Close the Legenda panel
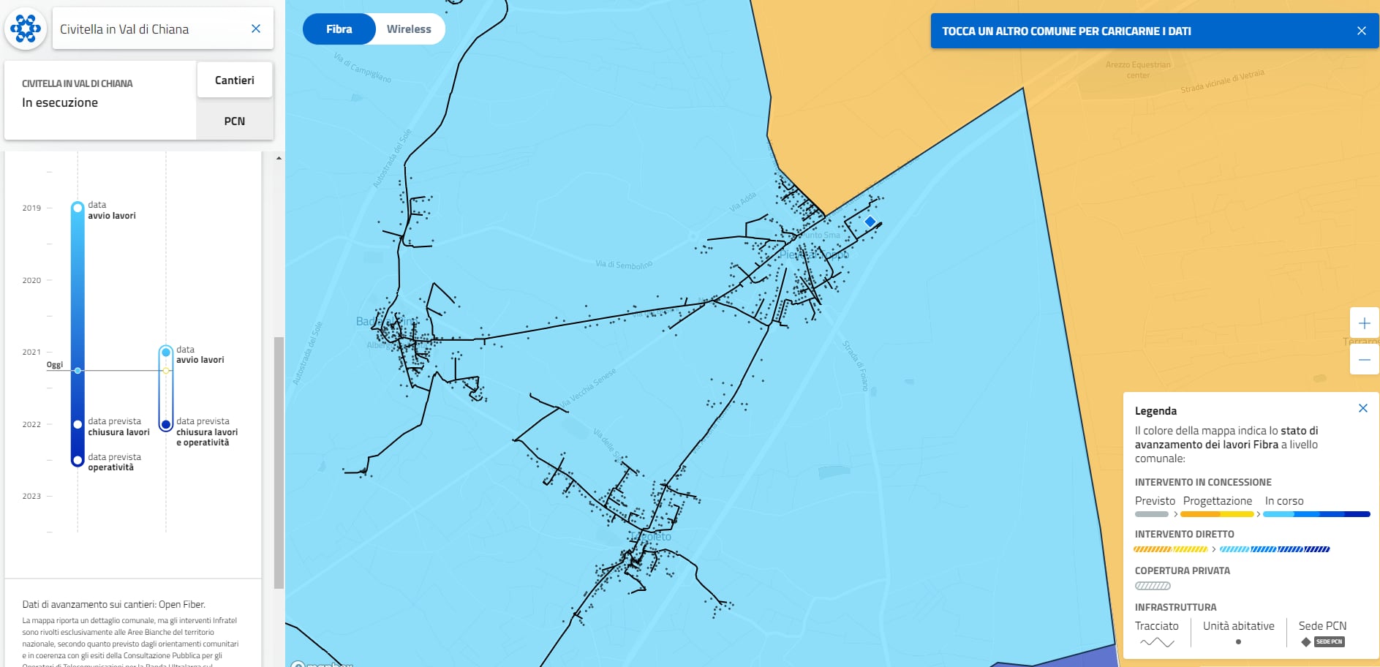 point(1362,408)
